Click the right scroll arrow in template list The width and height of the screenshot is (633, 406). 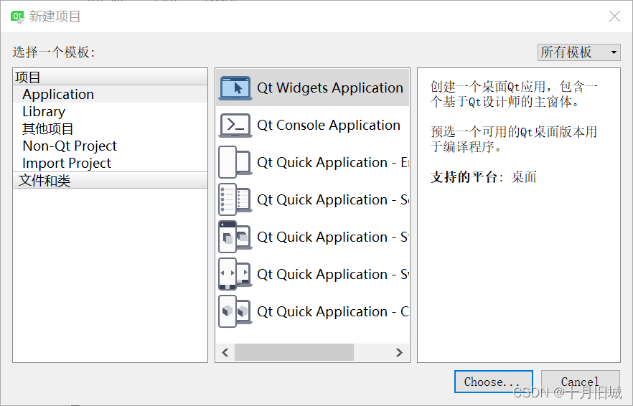[399, 352]
